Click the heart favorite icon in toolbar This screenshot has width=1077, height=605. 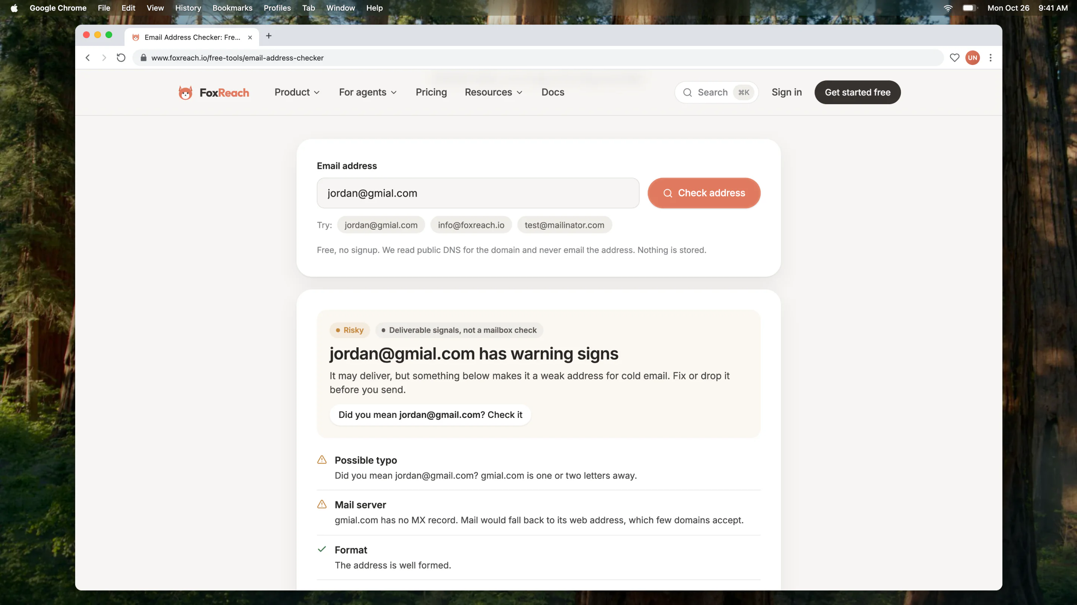tap(954, 58)
